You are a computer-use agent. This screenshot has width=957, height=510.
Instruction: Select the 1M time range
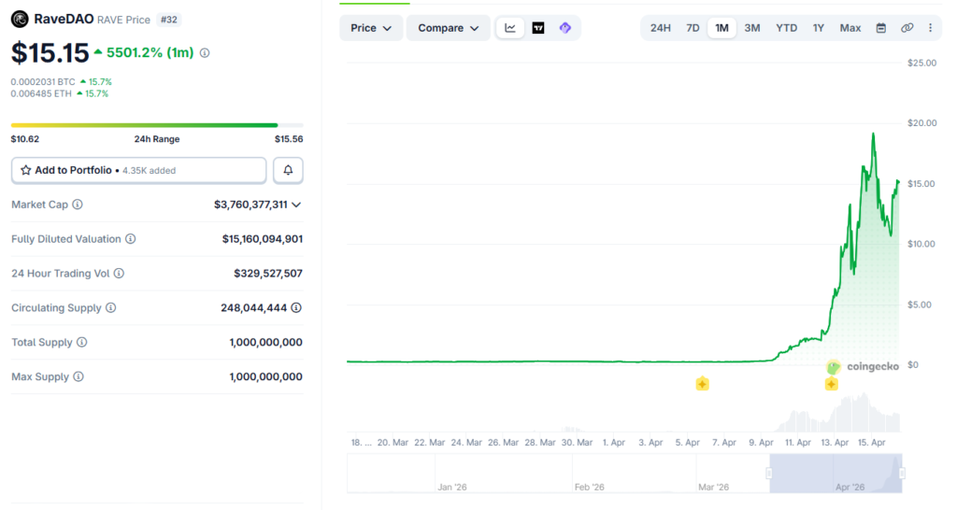click(722, 28)
